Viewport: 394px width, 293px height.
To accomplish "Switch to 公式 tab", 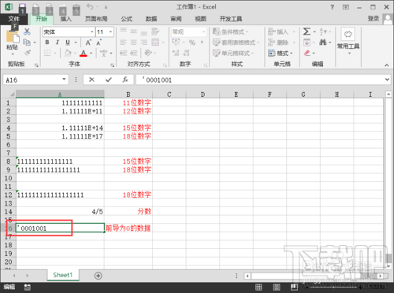I will tap(127, 19).
